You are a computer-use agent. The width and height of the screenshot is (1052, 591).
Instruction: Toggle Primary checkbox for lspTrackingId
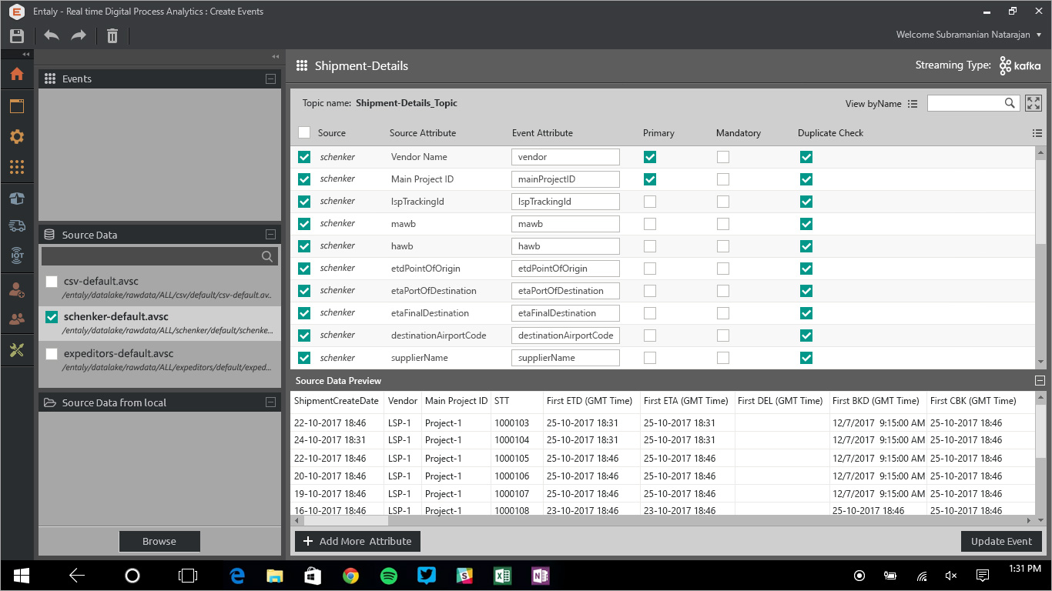click(x=650, y=202)
